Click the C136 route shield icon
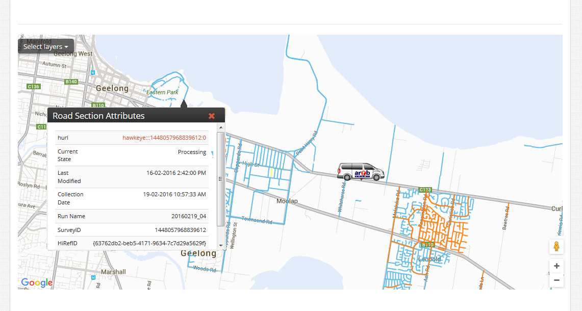 point(34,87)
